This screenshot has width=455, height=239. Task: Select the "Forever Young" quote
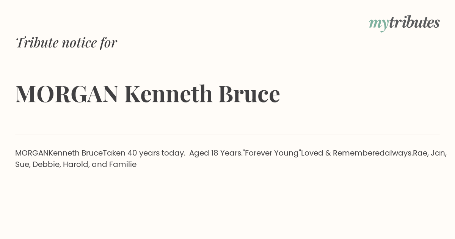pos(271,153)
